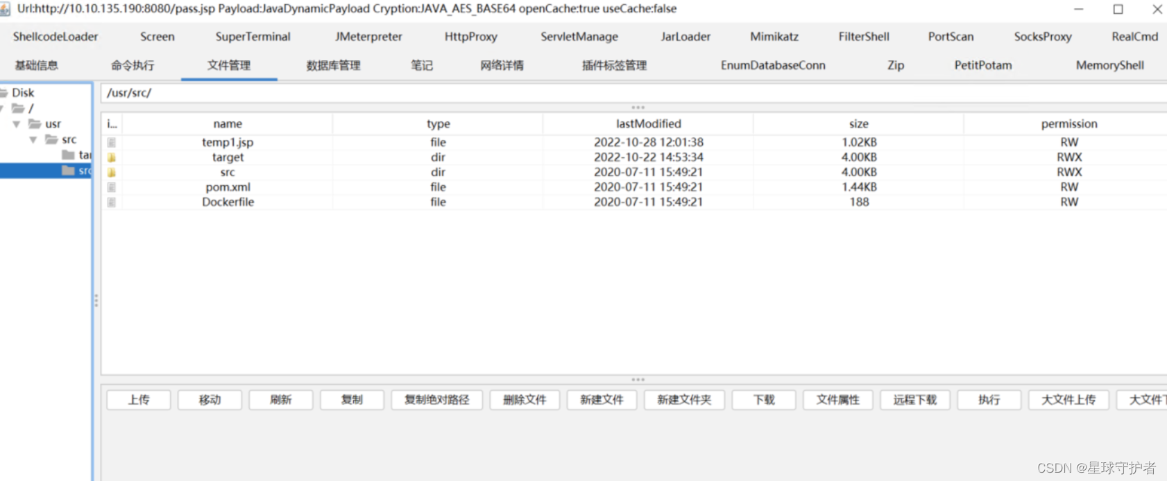Click the 下载 download button
This screenshot has height=481, width=1167.
tap(764, 400)
